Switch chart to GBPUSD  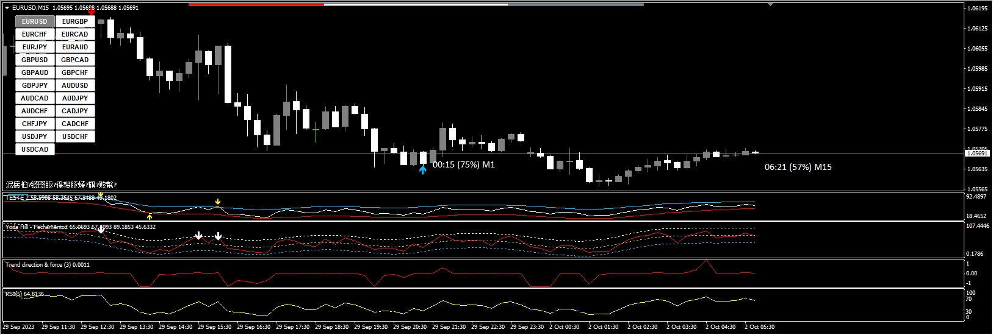click(35, 60)
